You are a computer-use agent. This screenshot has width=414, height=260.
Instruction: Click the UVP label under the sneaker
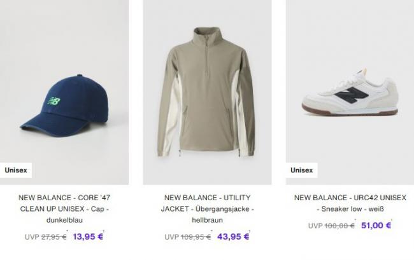pos(315,226)
